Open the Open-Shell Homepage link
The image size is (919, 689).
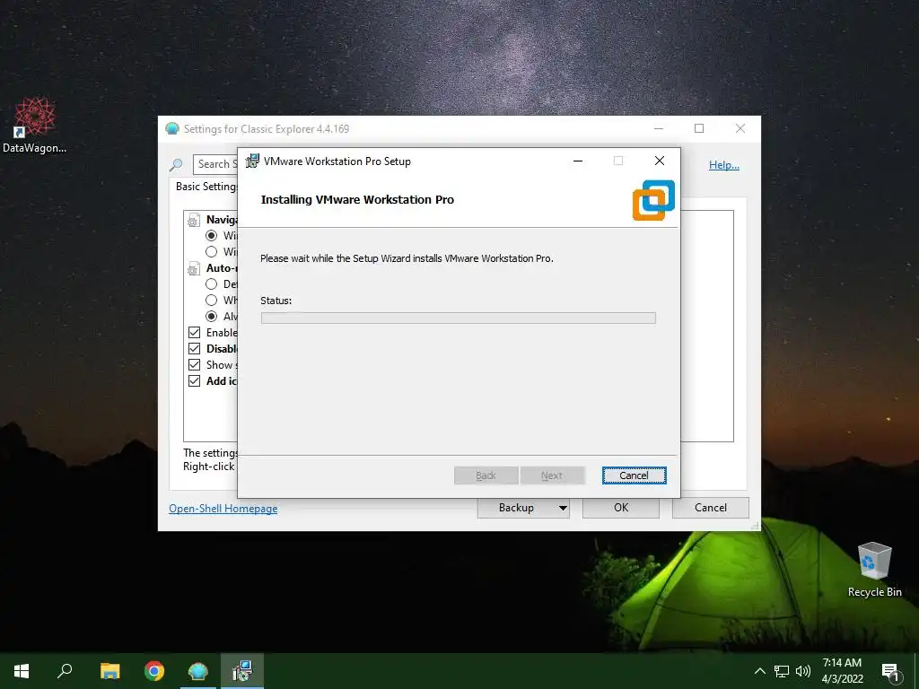[223, 509]
